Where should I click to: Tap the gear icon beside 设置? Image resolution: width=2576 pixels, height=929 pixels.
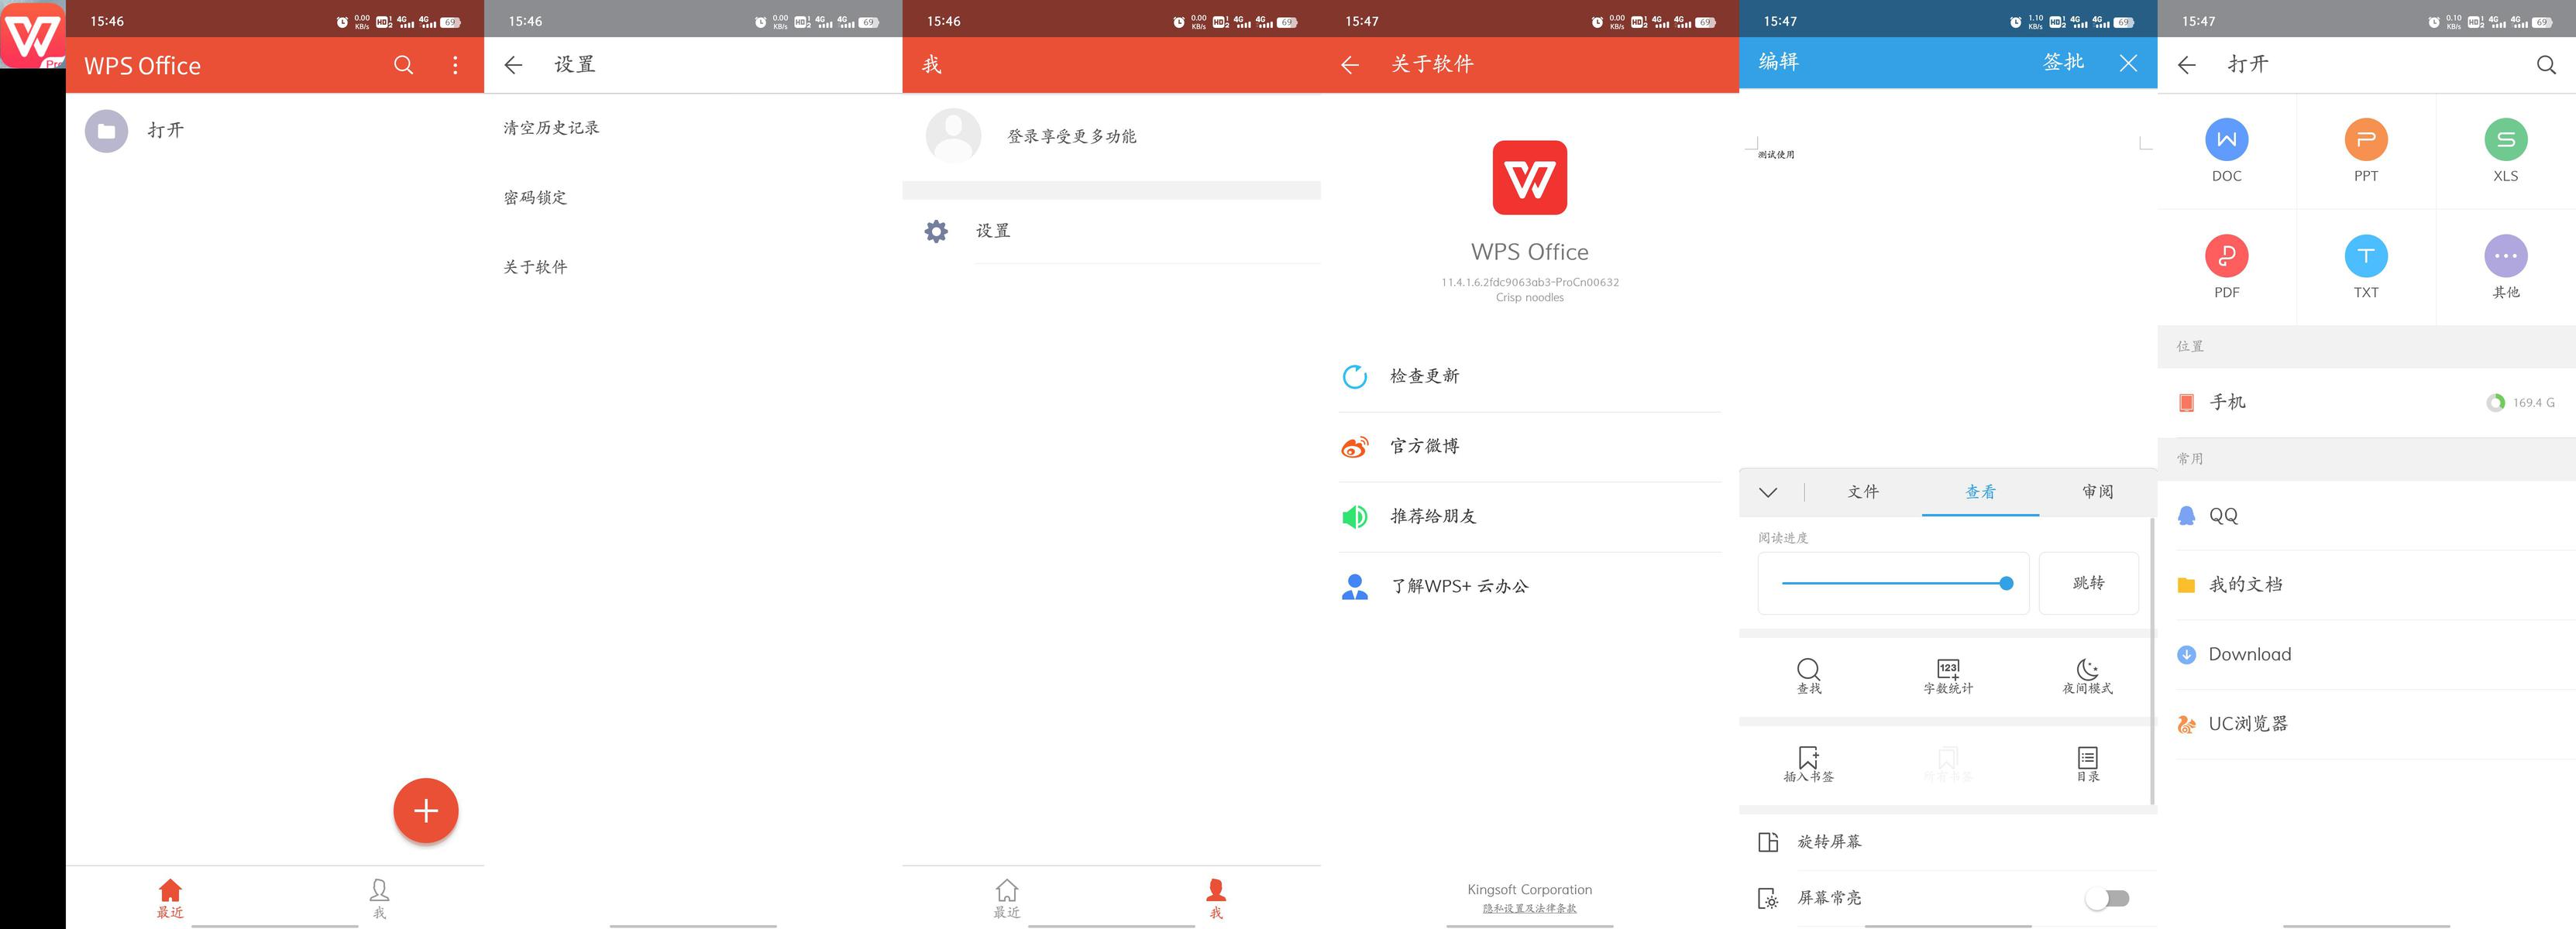936,231
